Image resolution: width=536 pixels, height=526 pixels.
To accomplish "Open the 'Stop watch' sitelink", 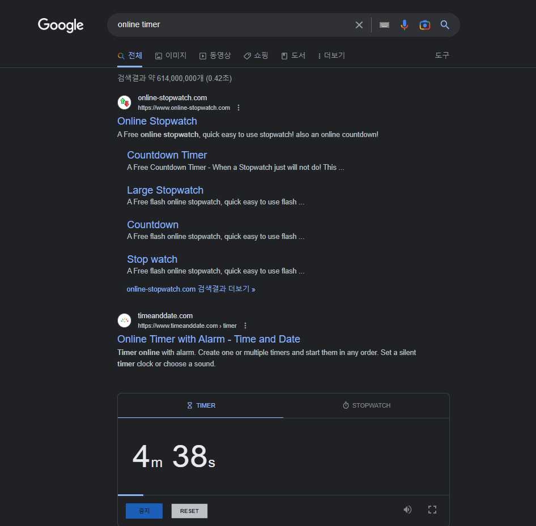I will 152,259.
